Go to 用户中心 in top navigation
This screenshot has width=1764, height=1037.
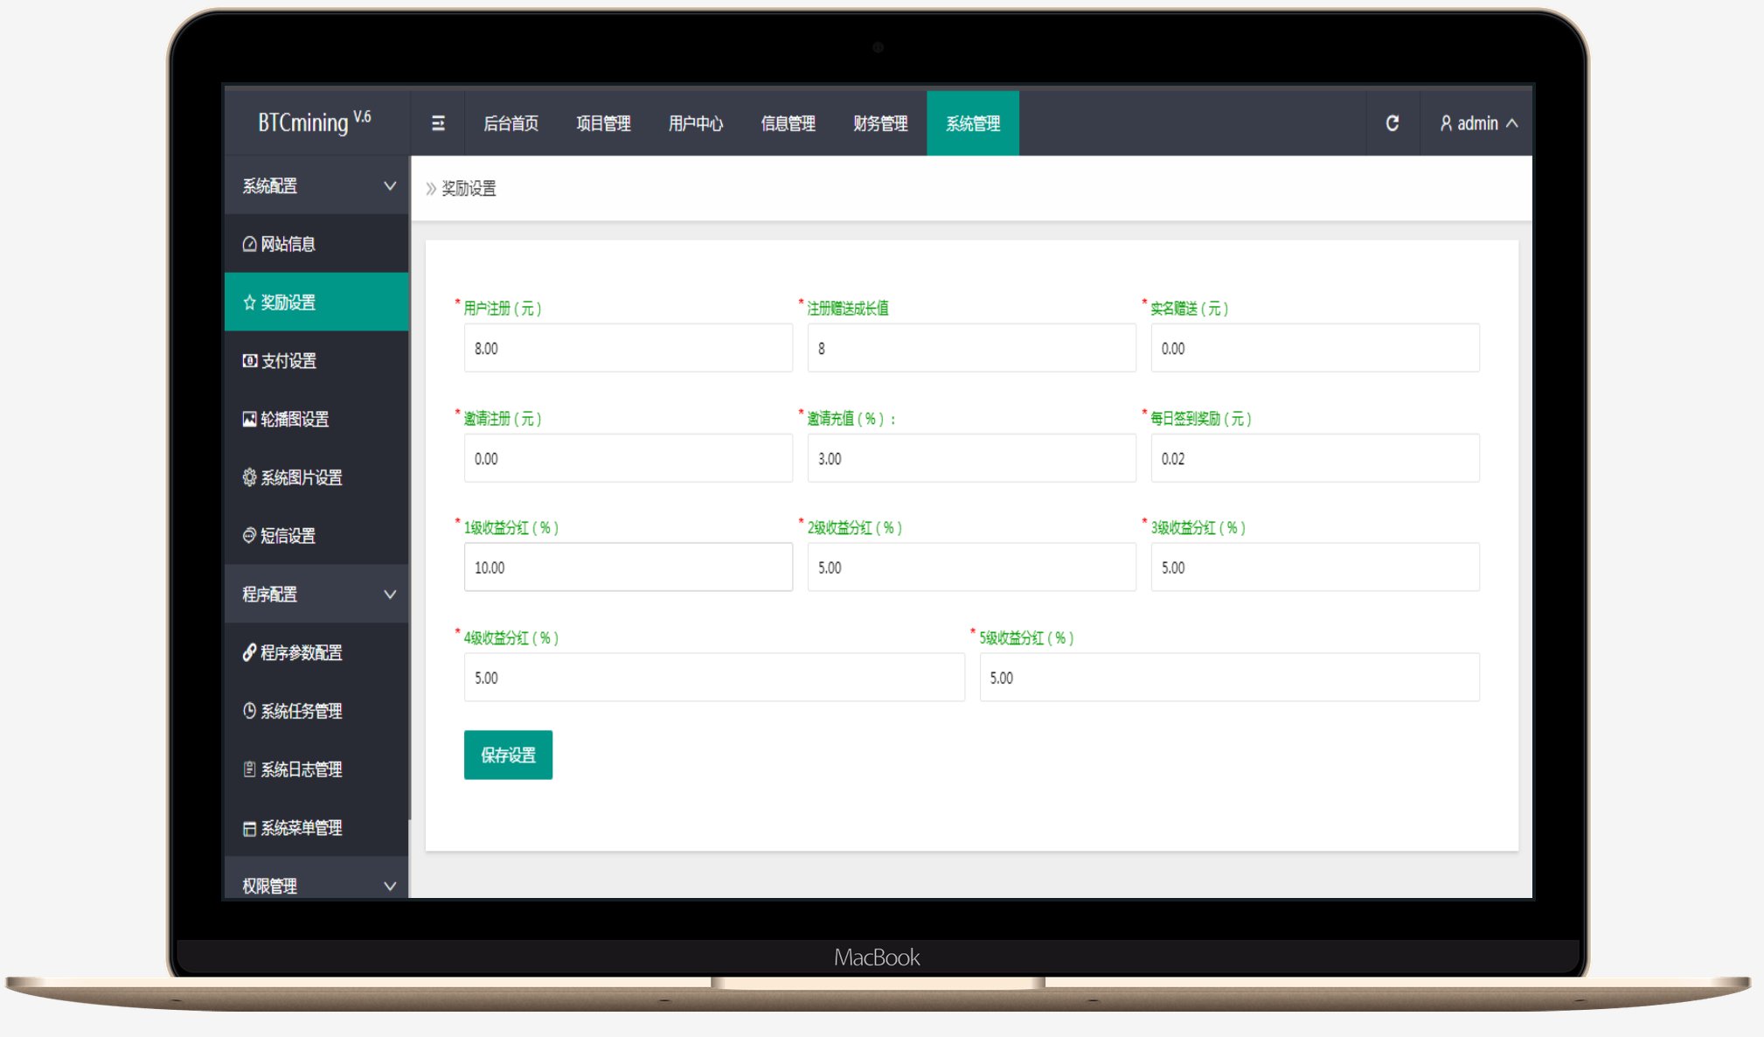696,123
